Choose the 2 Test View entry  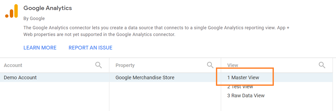pos(240,87)
